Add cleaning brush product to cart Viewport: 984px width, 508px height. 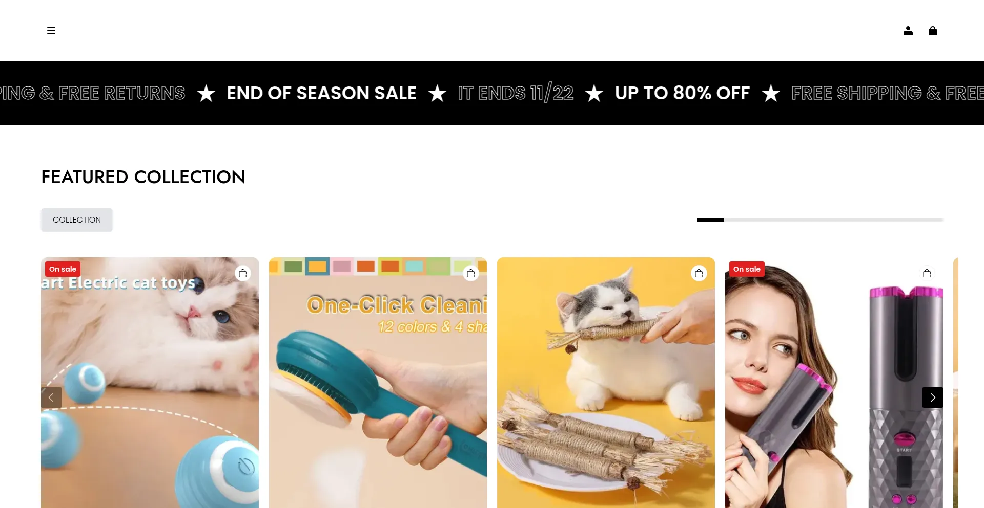pyautogui.click(x=471, y=273)
